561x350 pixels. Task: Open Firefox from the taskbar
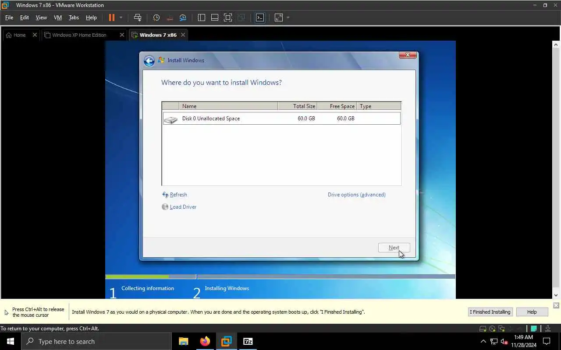(205, 341)
